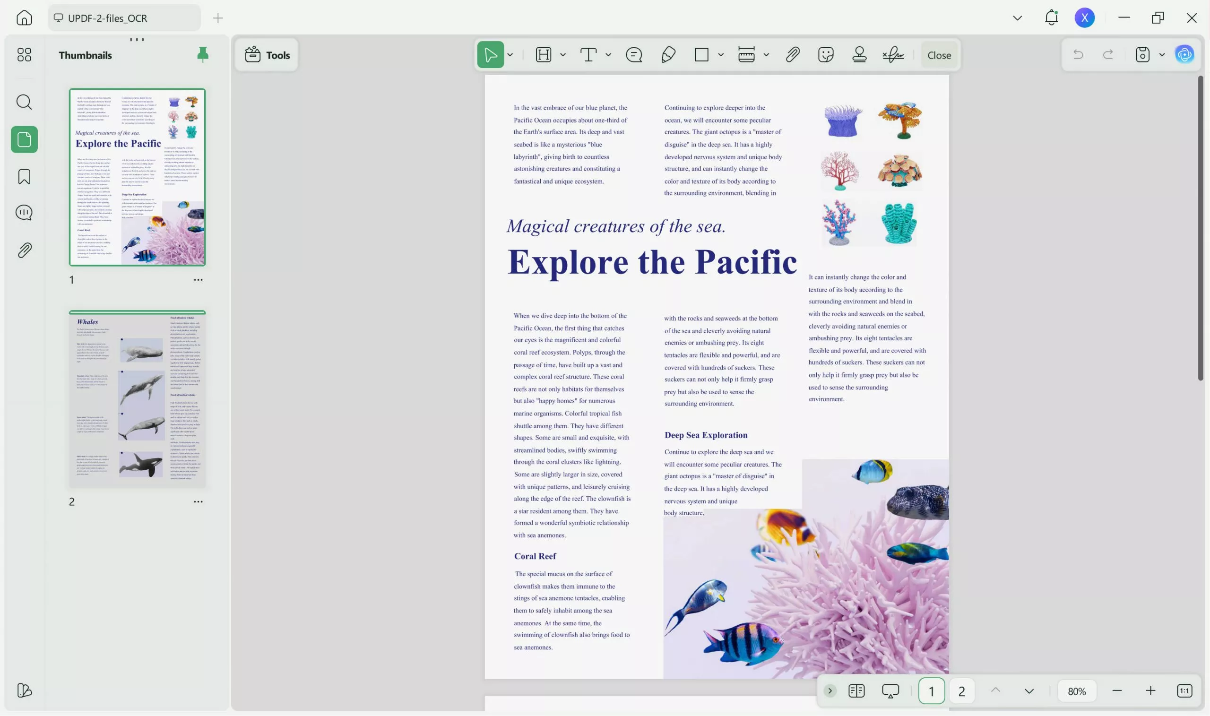This screenshot has width=1210, height=716.
Task: Open the Comments panel in the sidebar
Action: (x=24, y=212)
